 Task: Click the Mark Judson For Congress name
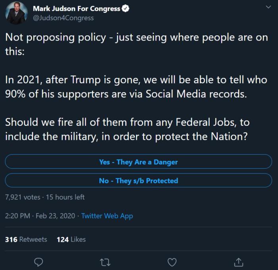click(77, 9)
